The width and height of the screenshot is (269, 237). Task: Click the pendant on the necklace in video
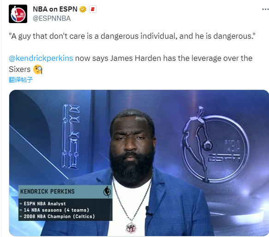(131, 228)
